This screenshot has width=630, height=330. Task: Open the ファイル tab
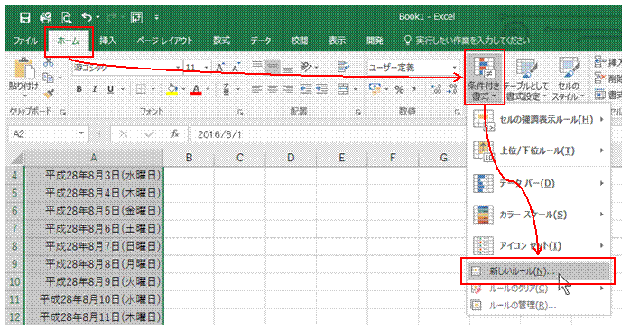(25, 41)
